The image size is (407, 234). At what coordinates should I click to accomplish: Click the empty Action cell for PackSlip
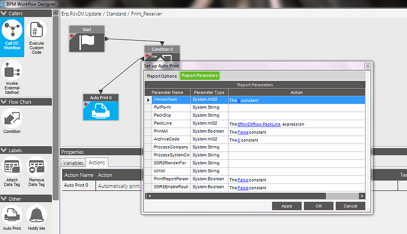pyautogui.click(x=297, y=116)
